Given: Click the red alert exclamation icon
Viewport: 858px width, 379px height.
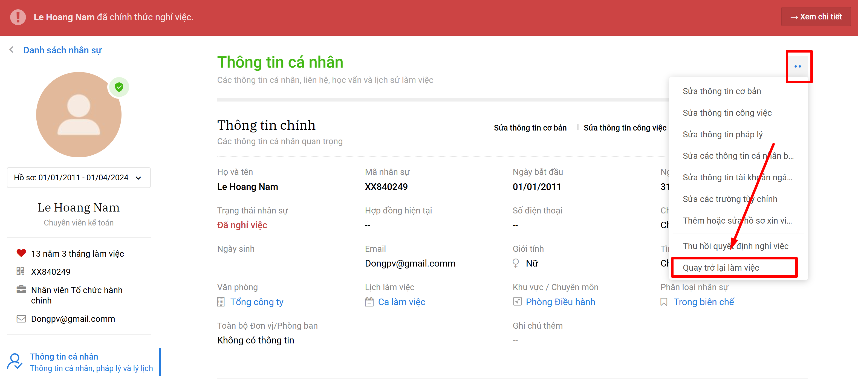Looking at the screenshot, I should pos(18,17).
